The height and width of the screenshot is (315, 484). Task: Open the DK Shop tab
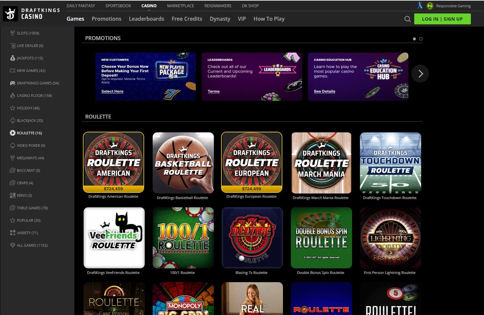tap(250, 6)
